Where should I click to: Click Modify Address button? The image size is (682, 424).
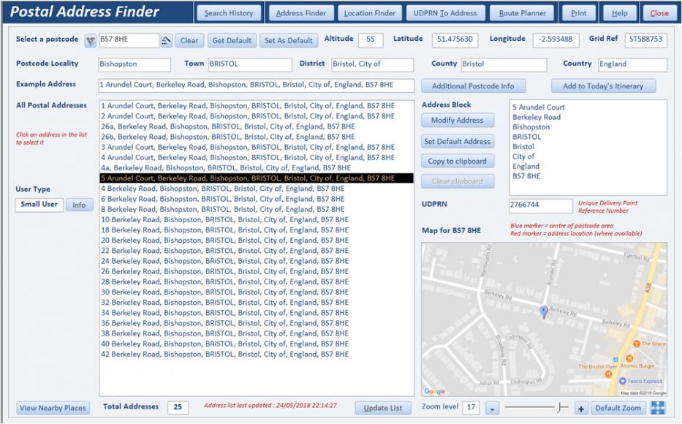(x=458, y=120)
